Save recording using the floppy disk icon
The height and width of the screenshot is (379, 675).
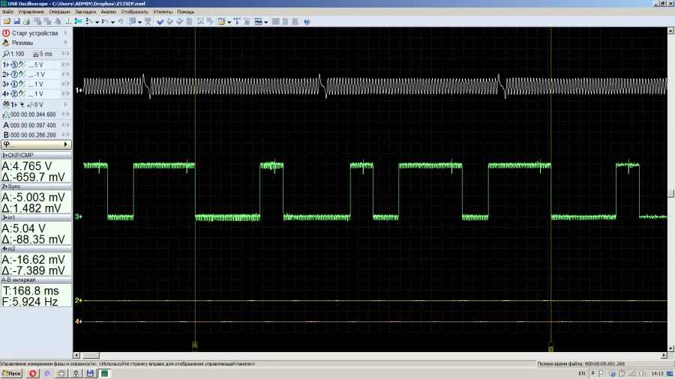[x=16, y=22]
